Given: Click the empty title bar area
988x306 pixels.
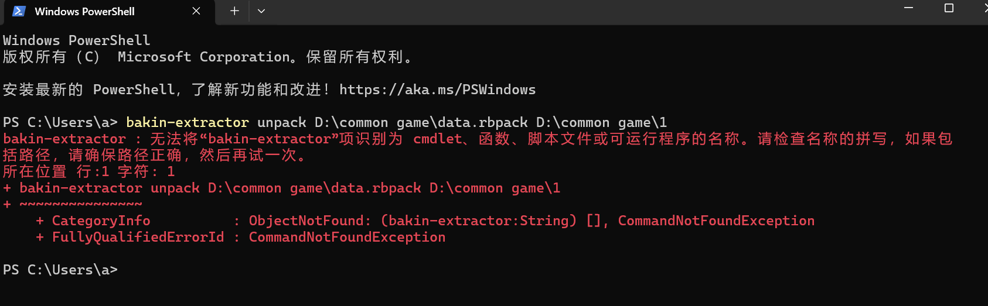Looking at the screenshot, I should click(580, 12).
